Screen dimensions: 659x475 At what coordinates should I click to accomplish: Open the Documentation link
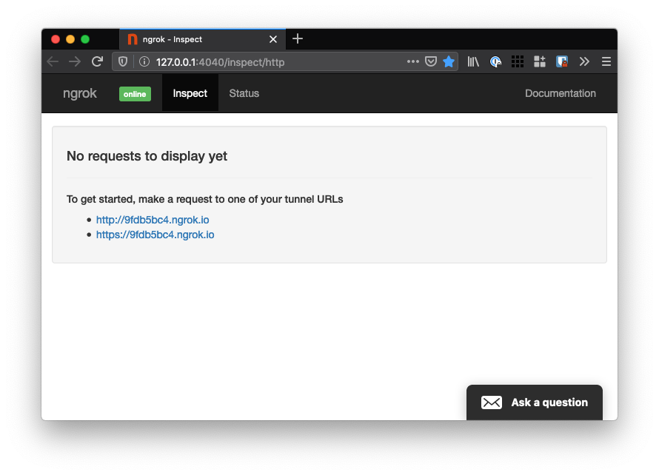(561, 93)
